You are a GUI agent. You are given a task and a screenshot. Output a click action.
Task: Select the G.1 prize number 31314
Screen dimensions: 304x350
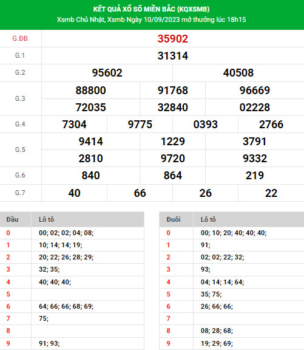pos(173,56)
